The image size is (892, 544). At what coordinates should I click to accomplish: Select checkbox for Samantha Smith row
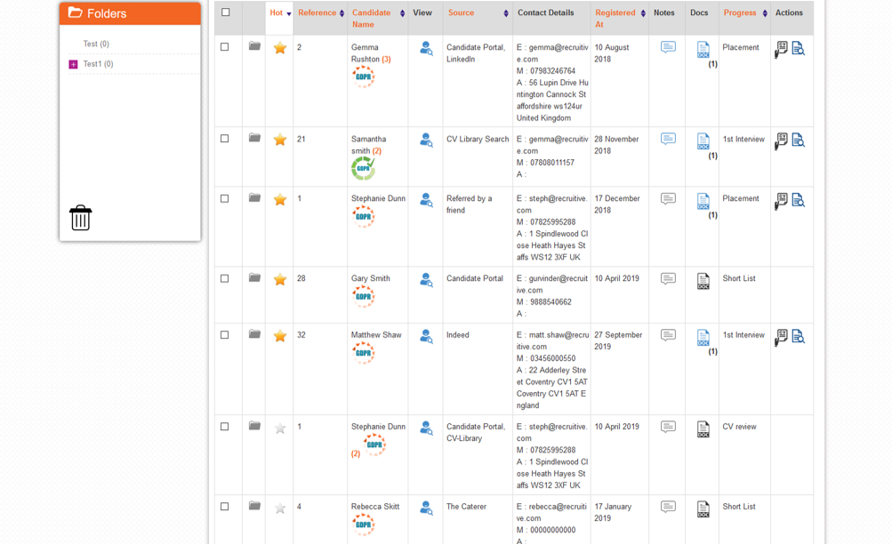[x=225, y=138]
